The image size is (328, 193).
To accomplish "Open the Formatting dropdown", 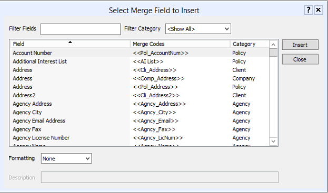I will click(x=66, y=158).
